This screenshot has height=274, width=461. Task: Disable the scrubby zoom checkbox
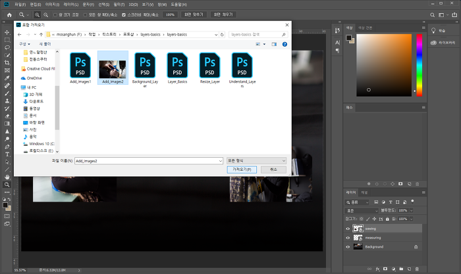click(124, 14)
